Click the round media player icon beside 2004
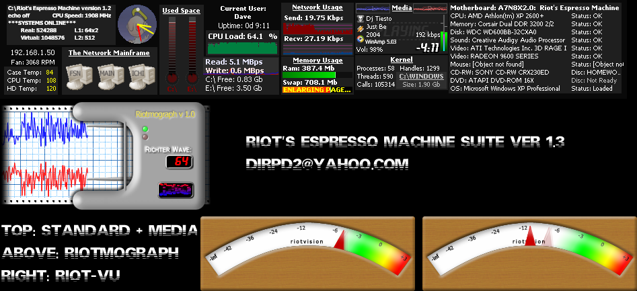637x291 pixels. tap(361, 38)
